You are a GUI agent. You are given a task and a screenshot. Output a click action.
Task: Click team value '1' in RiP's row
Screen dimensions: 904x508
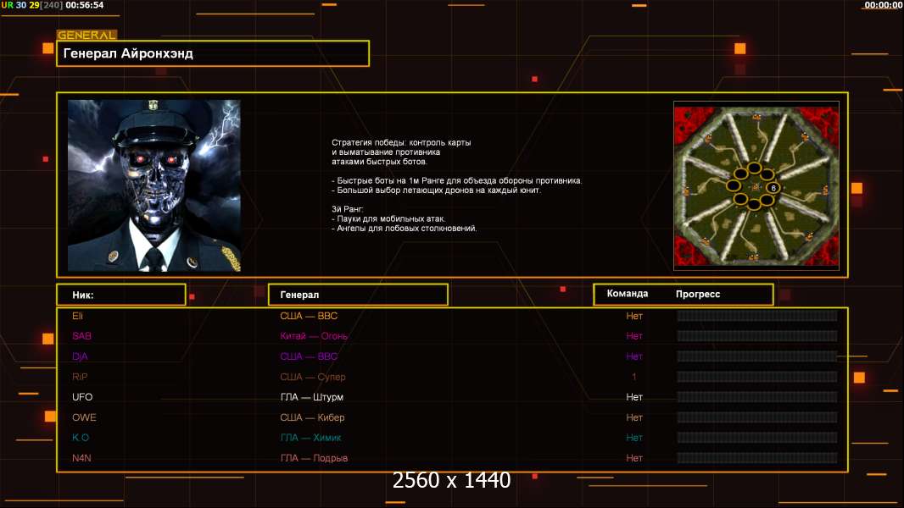coord(634,377)
